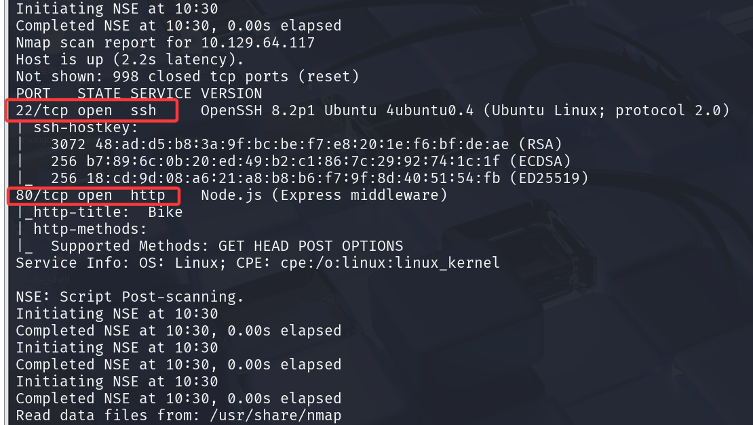Click the PORT STATE SERVICE VERSION header row
Screen dimensions: 753x425
(138, 94)
